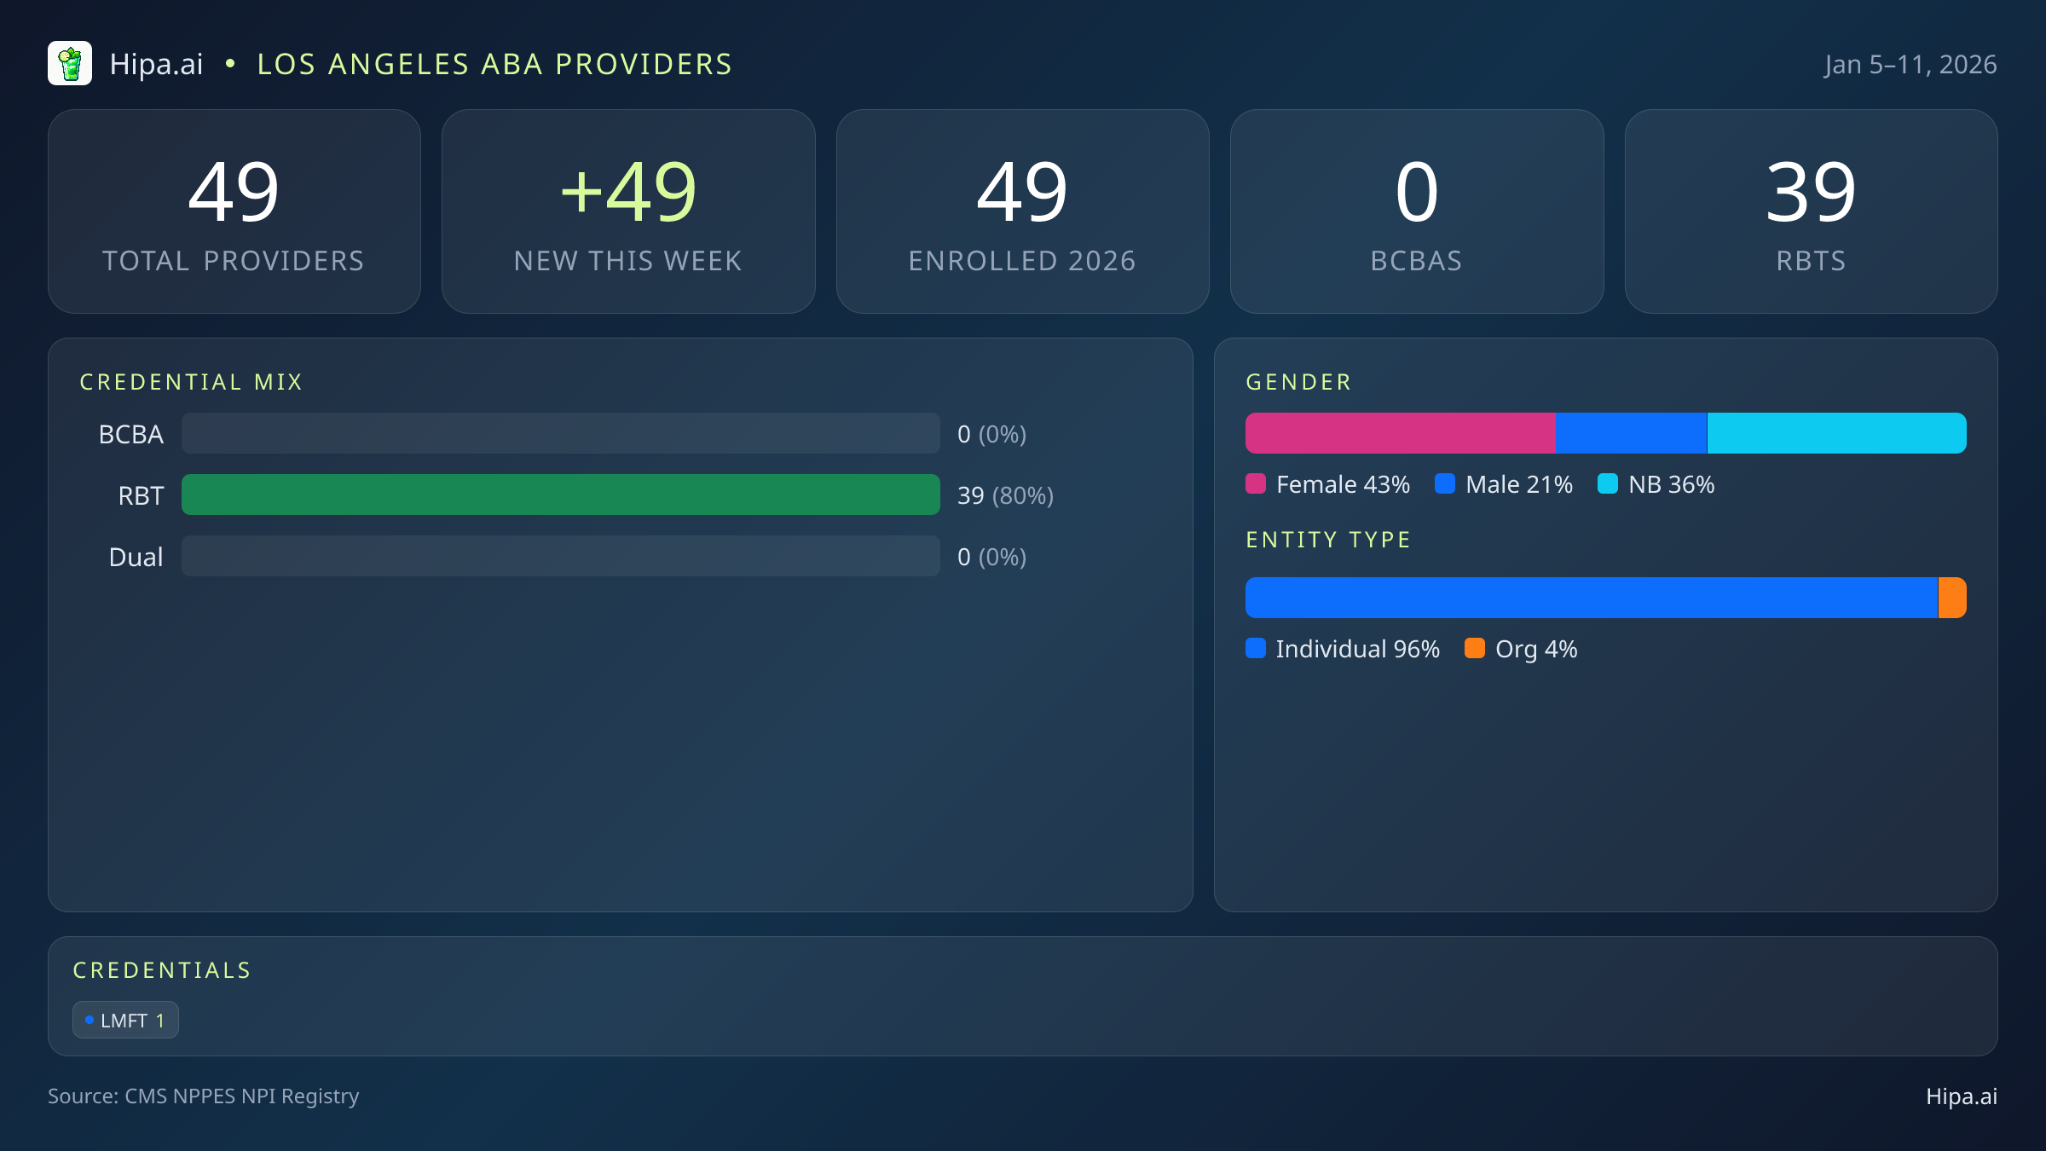Select the blue Male legend swatch
The width and height of the screenshot is (2046, 1151).
click(x=1445, y=483)
